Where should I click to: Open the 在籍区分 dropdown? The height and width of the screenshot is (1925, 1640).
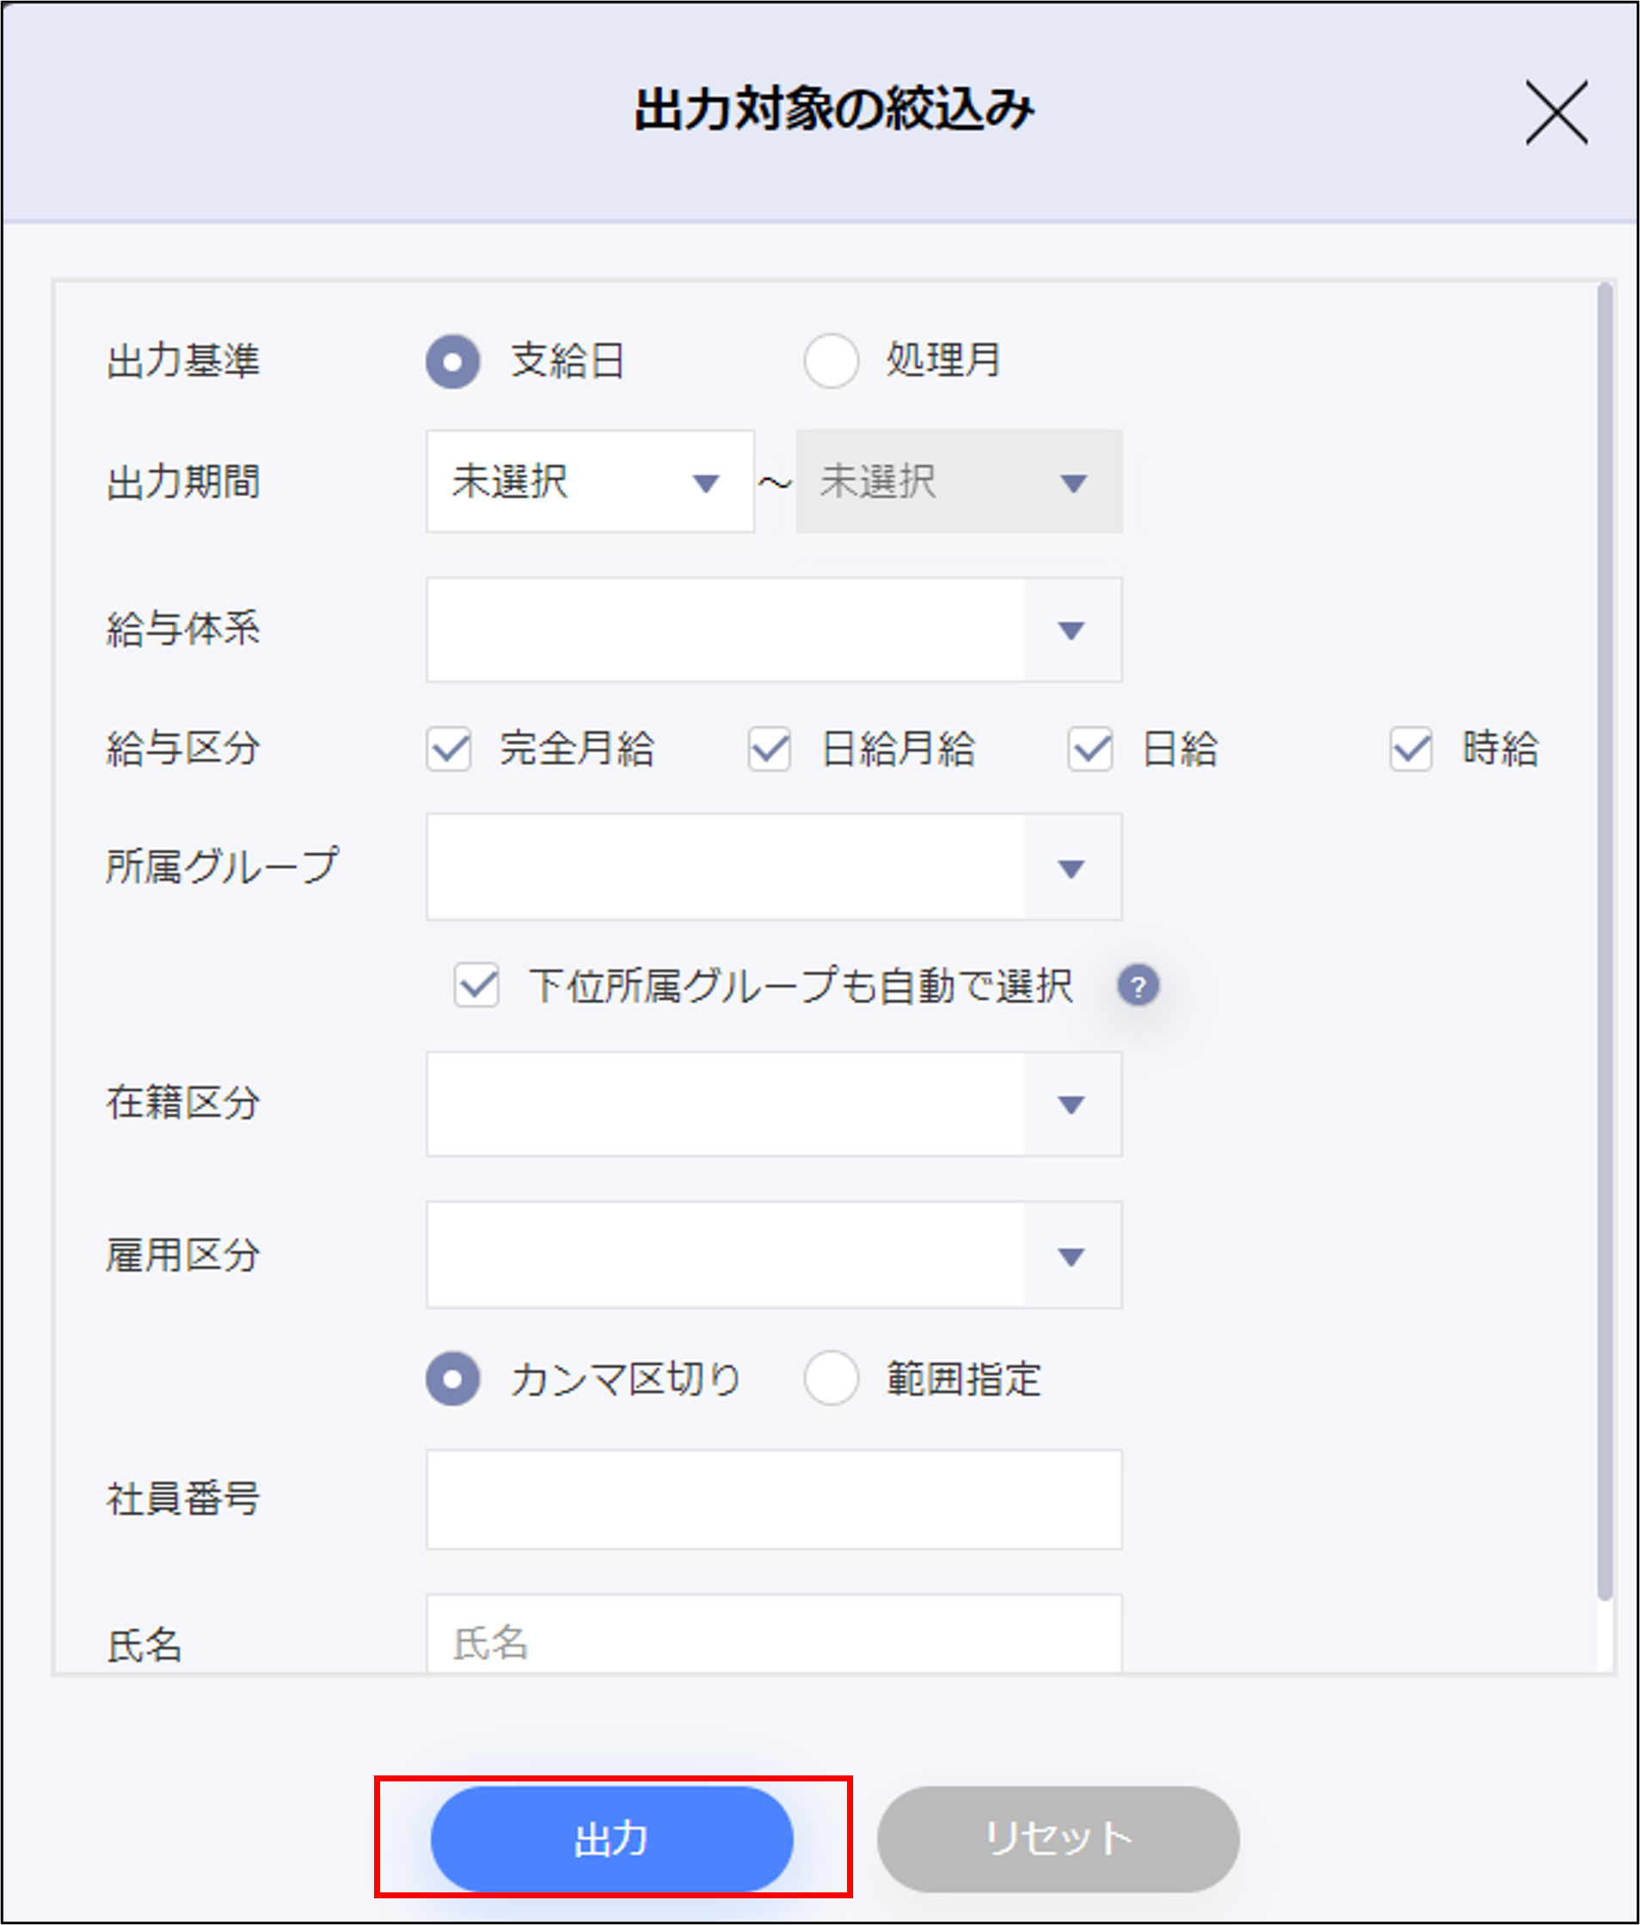click(x=773, y=1104)
